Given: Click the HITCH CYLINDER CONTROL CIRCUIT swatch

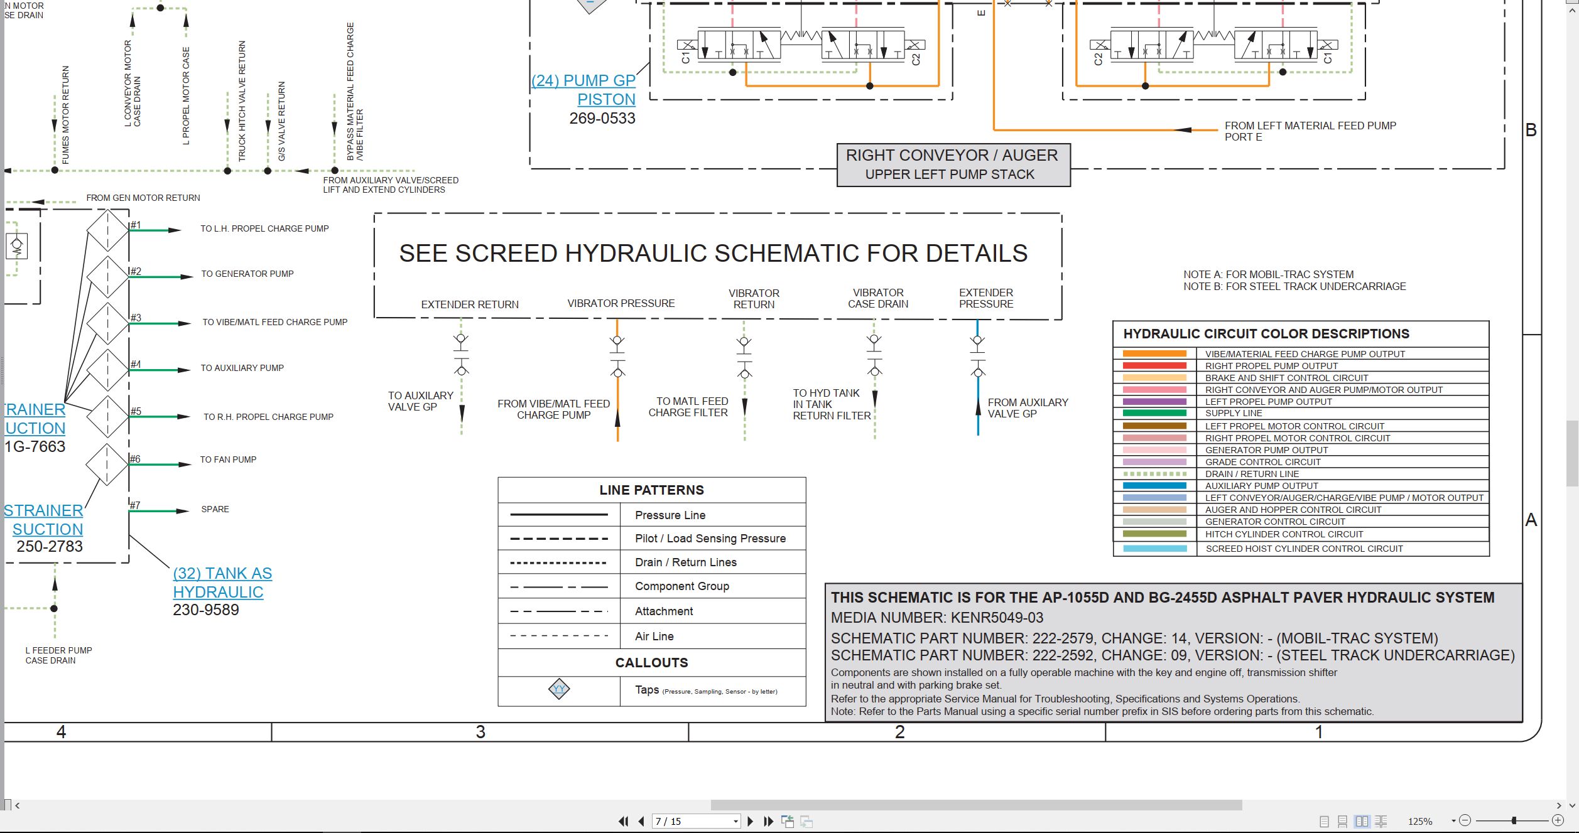Looking at the screenshot, I should point(1154,534).
